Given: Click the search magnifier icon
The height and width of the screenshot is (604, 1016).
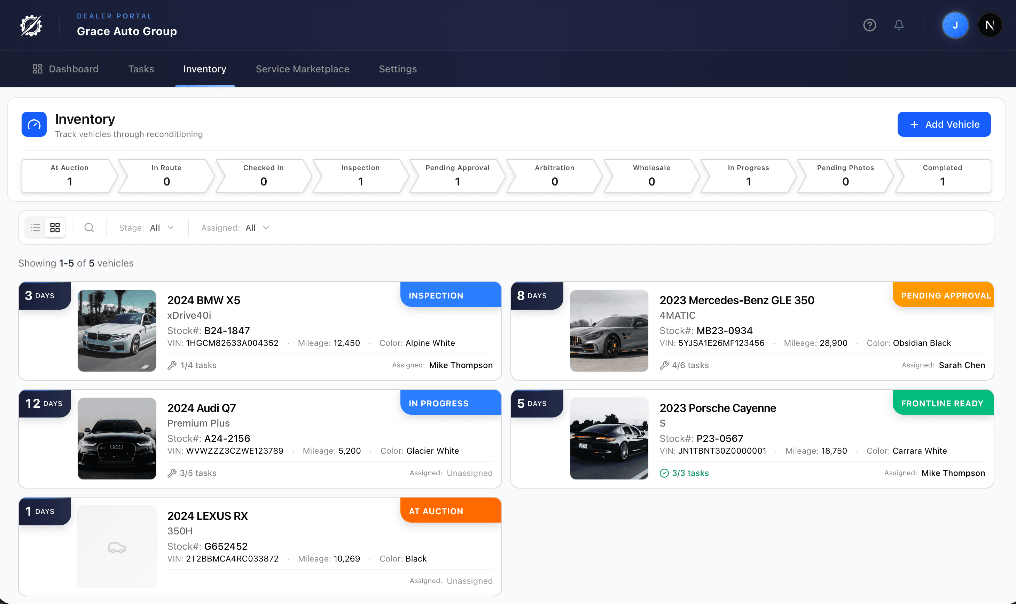Looking at the screenshot, I should [x=89, y=228].
